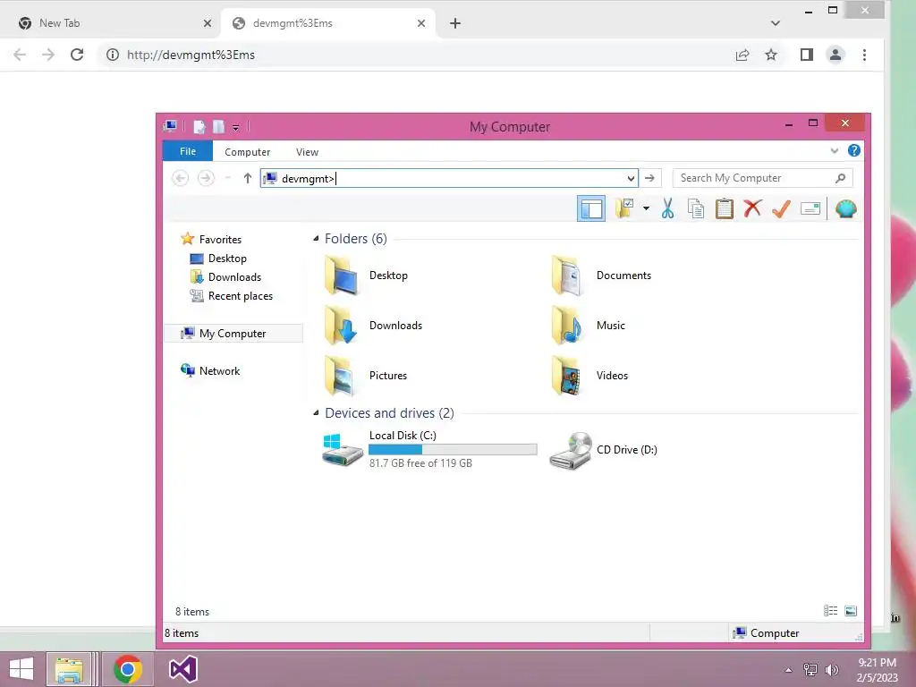Toggle the Chrome side panel button
The width and height of the screenshot is (916, 687).
[806, 55]
